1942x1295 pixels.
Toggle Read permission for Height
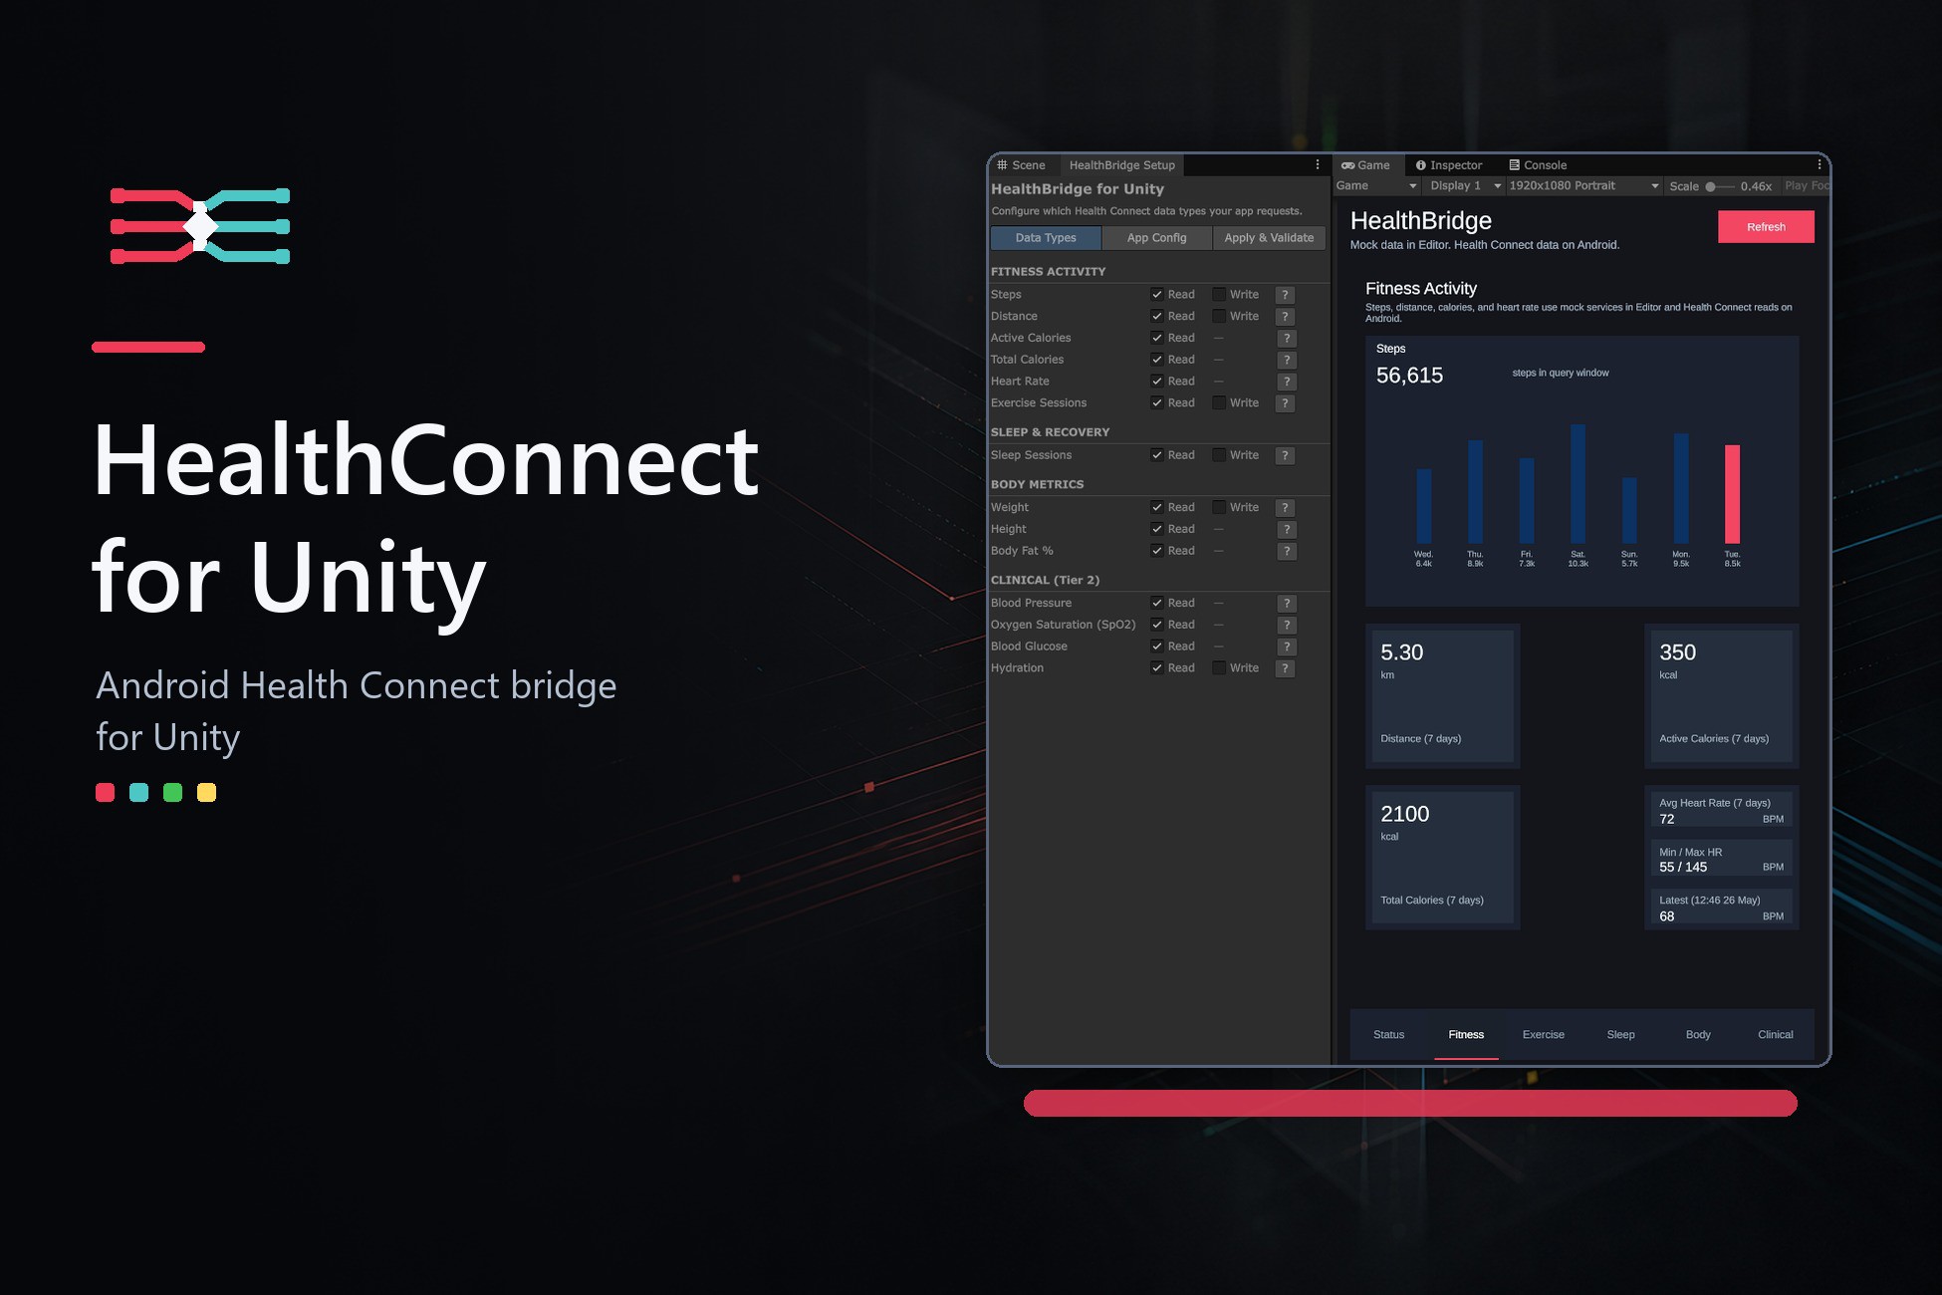coord(1157,530)
